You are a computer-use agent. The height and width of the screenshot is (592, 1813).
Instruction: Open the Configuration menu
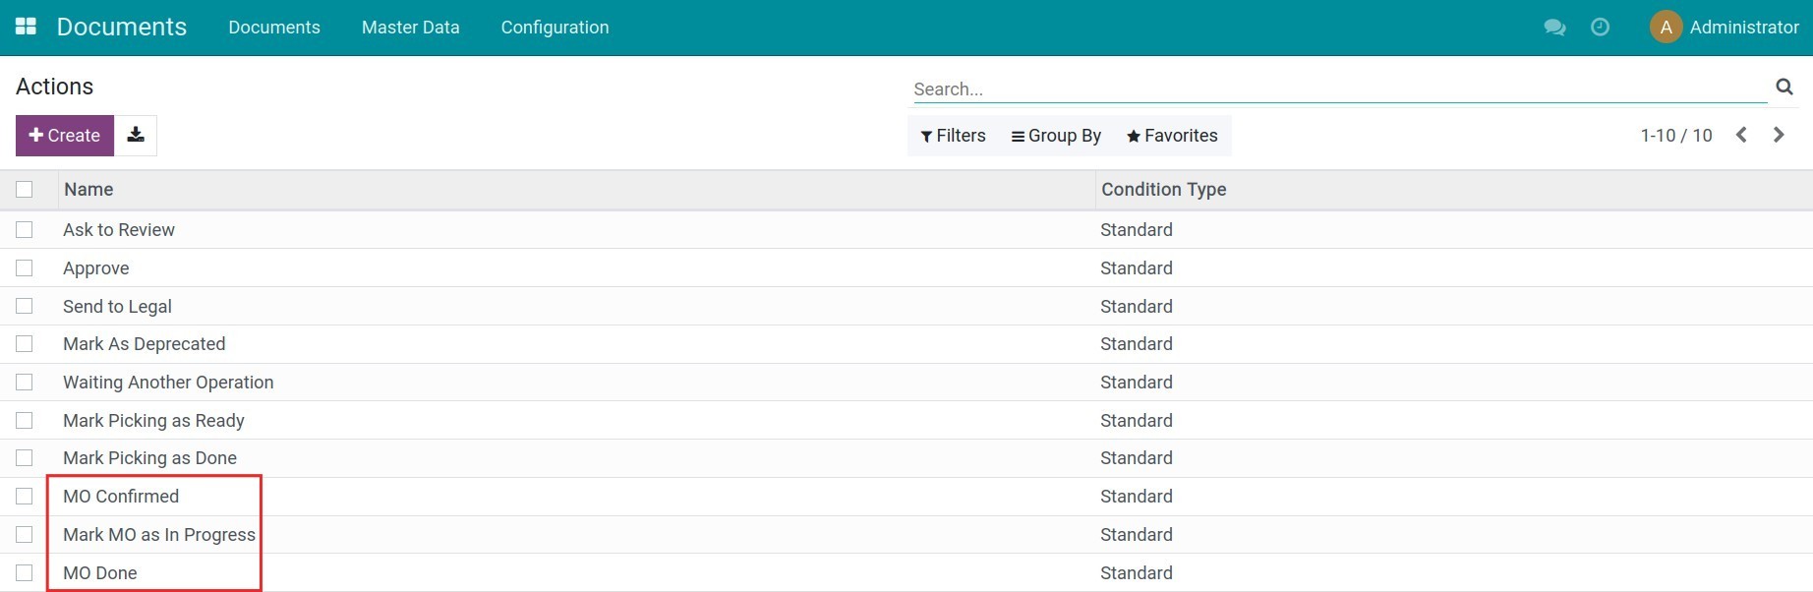555,28
